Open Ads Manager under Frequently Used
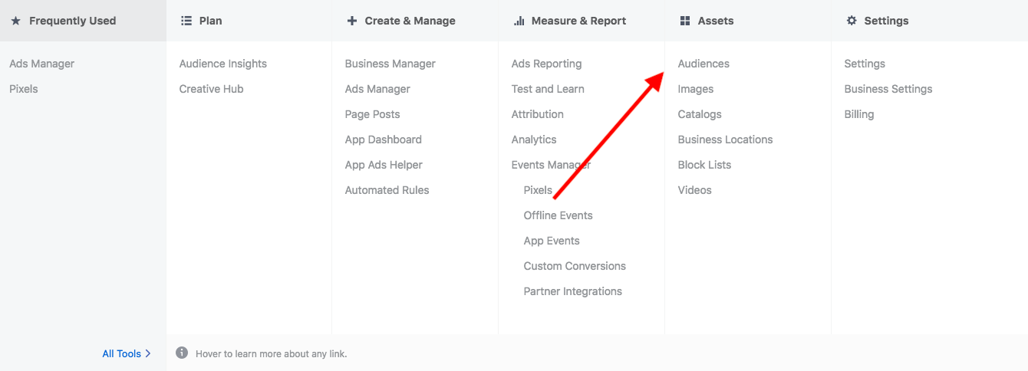This screenshot has width=1028, height=371. [x=42, y=64]
